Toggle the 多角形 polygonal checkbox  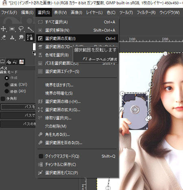pyautogui.click(x=3, y=99)
